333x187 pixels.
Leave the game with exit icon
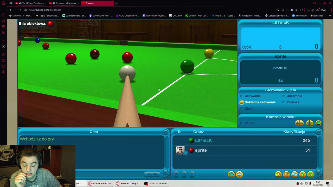(x=311, y=174)
